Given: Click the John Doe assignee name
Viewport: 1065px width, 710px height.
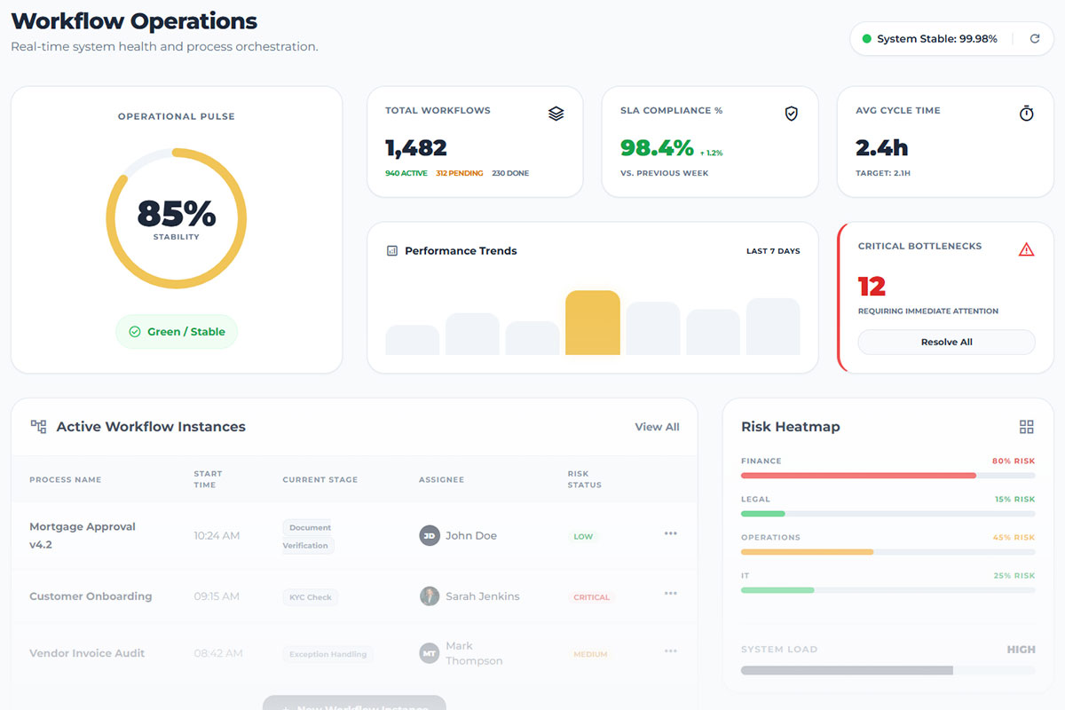Looking at the screenshot, I should tap(471, 536).
